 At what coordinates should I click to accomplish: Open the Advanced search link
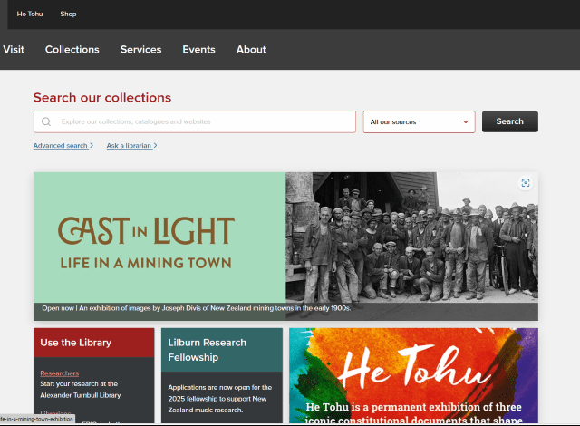click(63, 146)
